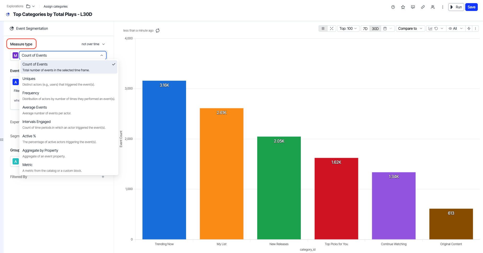Screen dimensions: 483x253
Task: Select the bar chart type icon
Action: click(430, 28)
